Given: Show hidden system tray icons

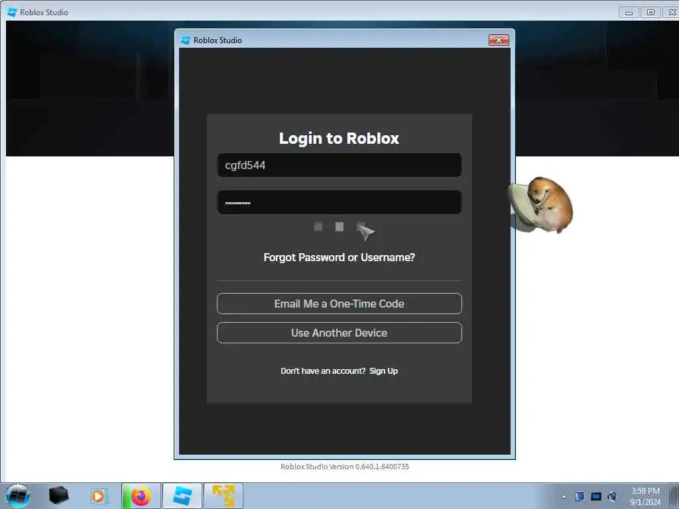Looking at the screenshot, I should 564,496.
